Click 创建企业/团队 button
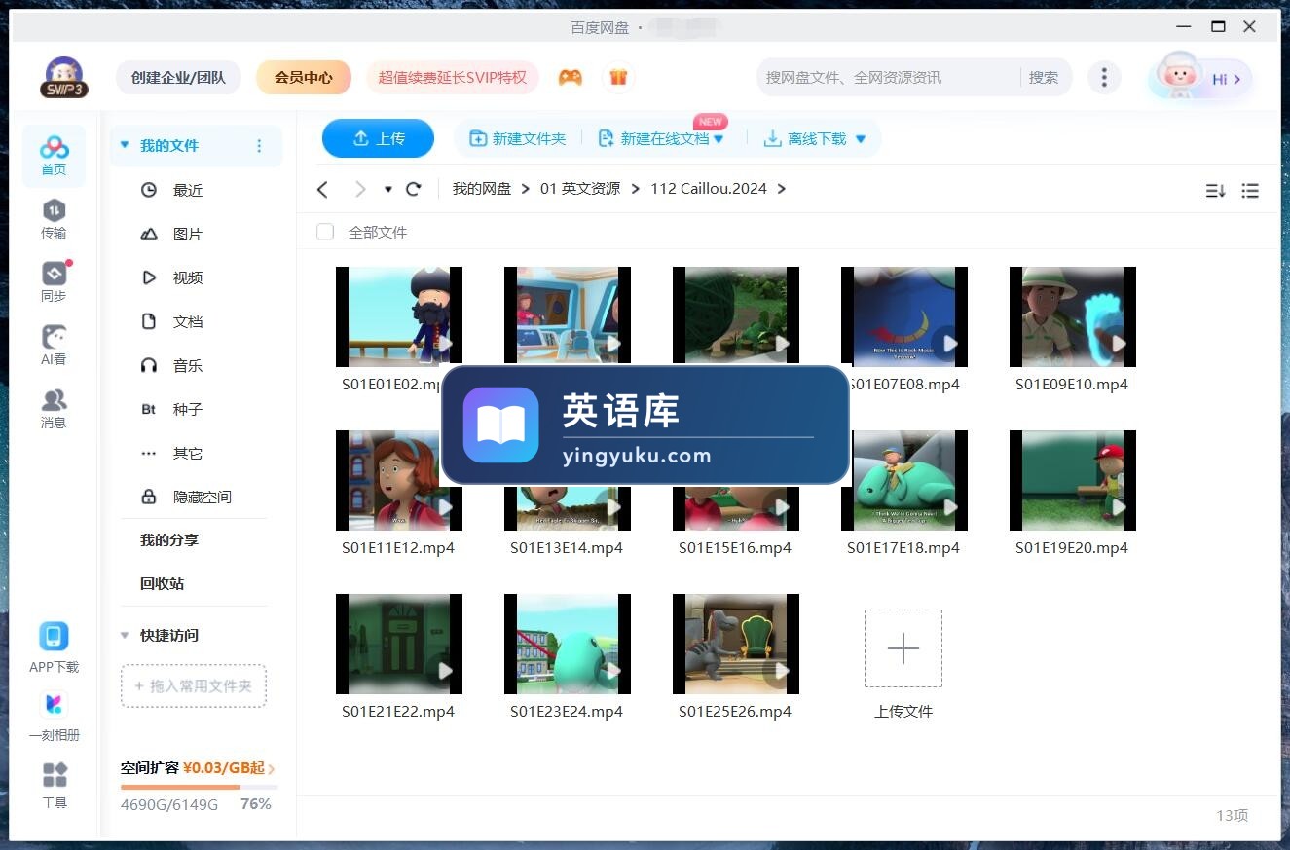 pyautogui.click(x=178, y=77)
